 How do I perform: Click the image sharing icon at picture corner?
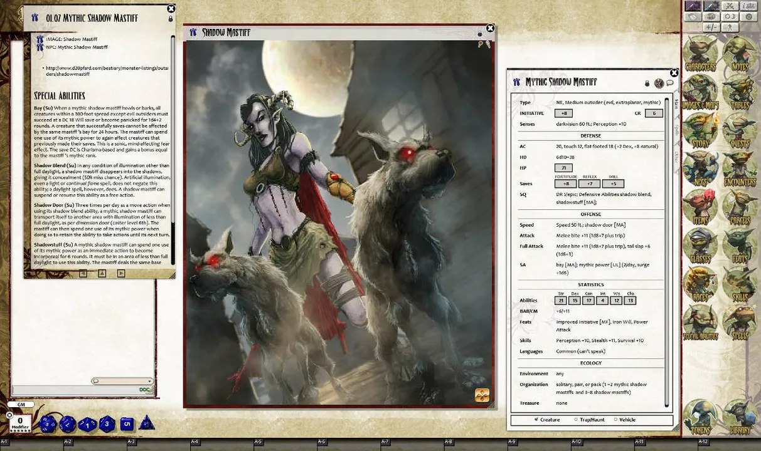pos(481,395)
